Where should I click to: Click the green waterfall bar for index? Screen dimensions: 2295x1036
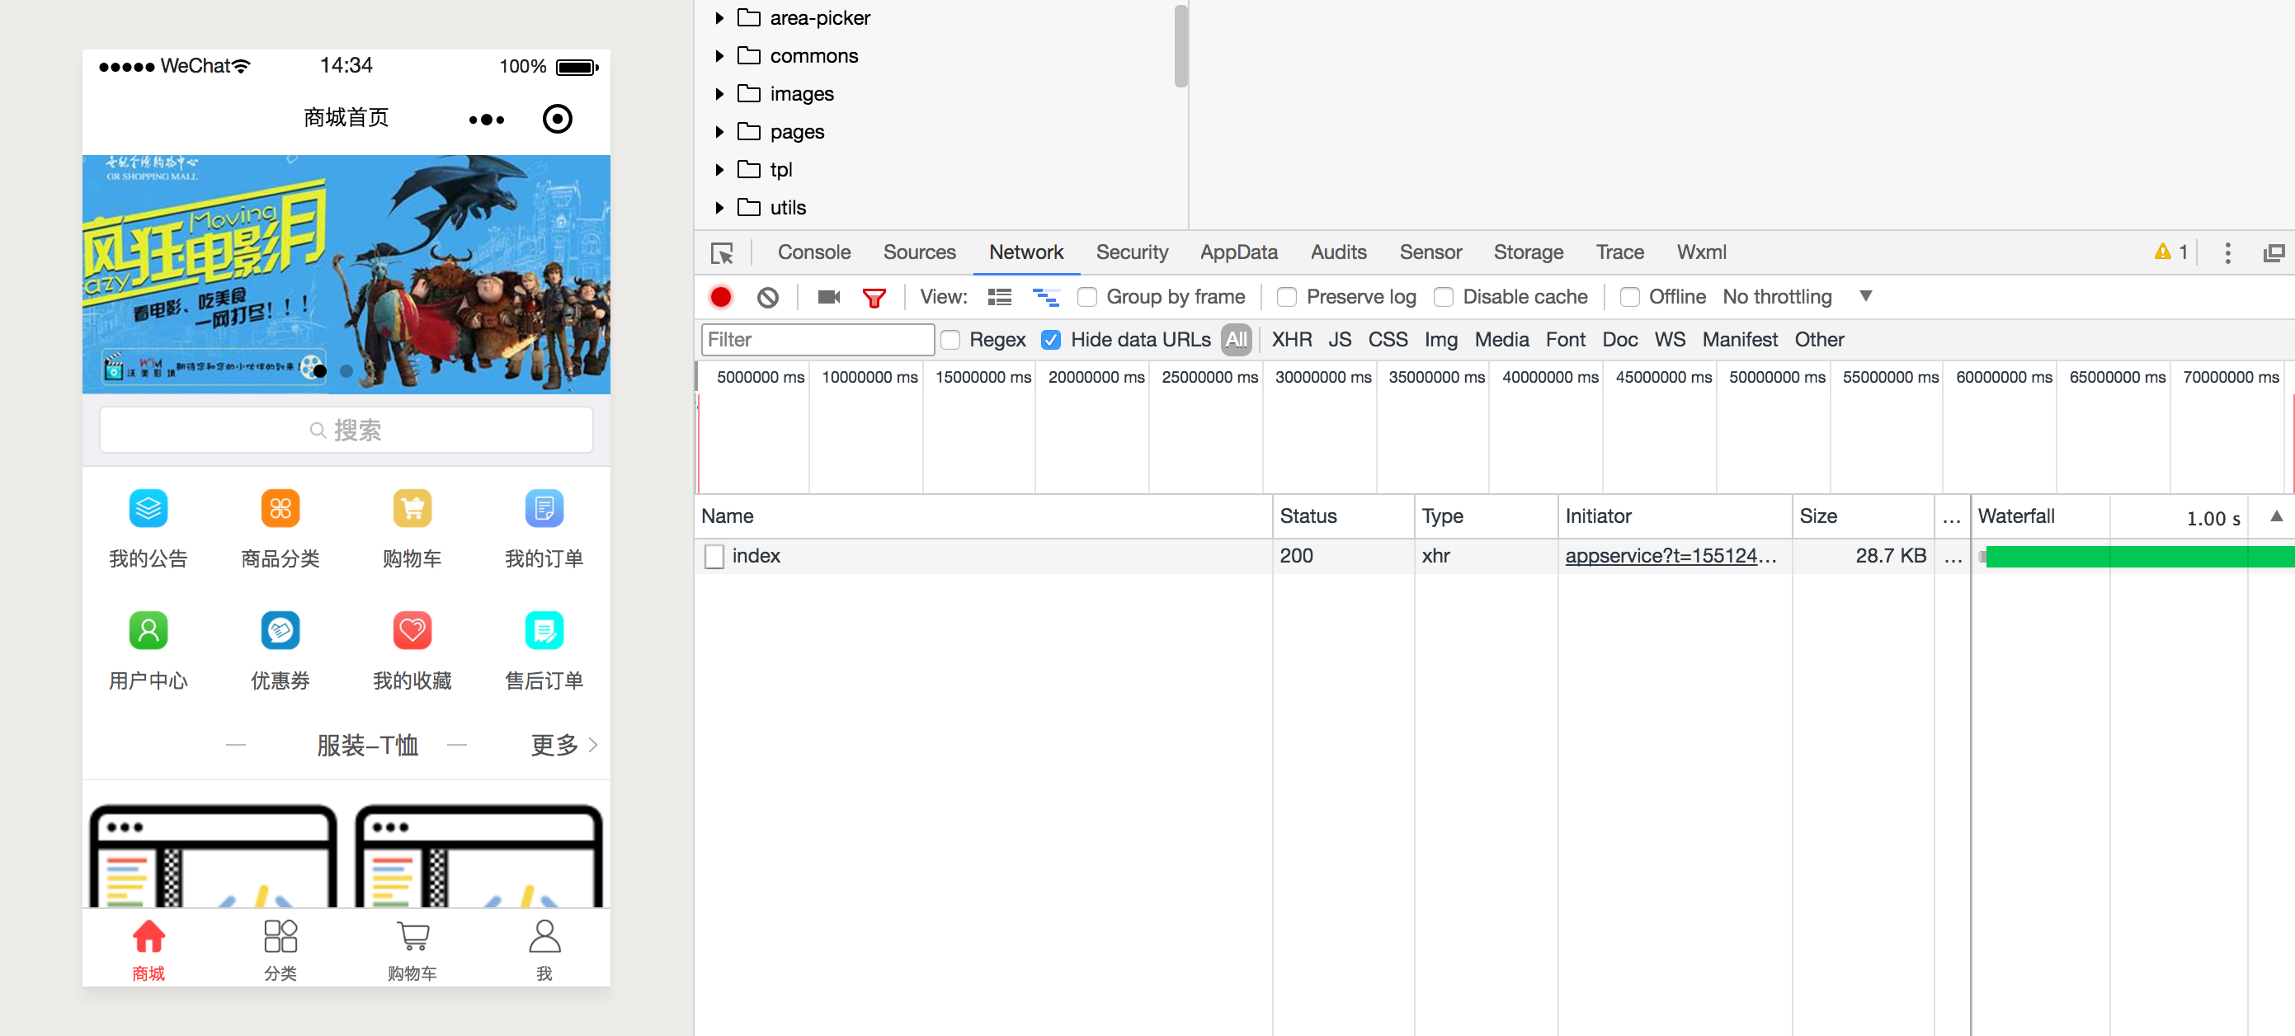click(x=2138, y=556)
